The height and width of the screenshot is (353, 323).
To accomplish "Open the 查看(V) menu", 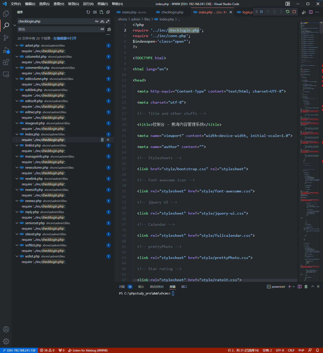I will coord(59,4).
